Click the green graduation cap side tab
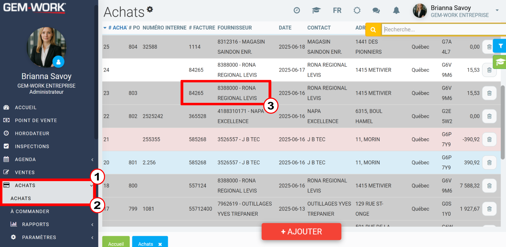 tap(500, 62)
